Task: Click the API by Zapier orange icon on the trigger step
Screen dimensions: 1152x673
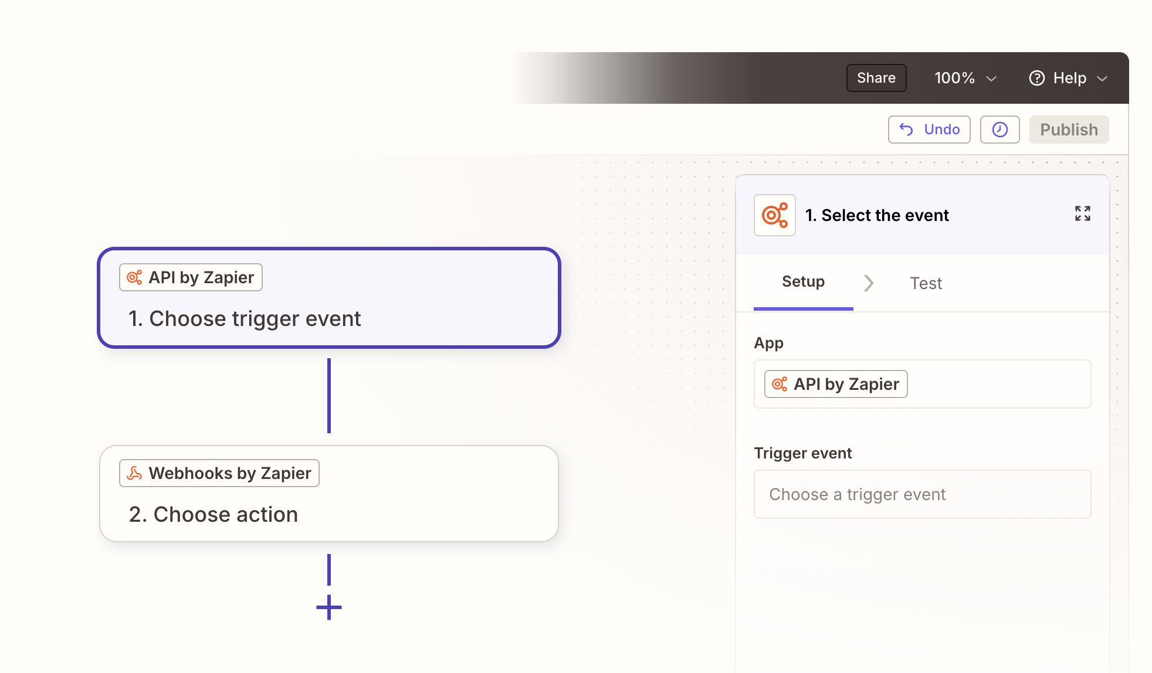Action: (x=135, y=277)
